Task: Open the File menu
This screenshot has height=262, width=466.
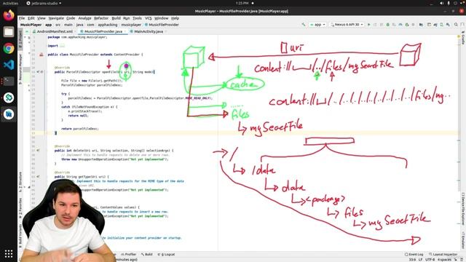Action: (x=22, y=18)
